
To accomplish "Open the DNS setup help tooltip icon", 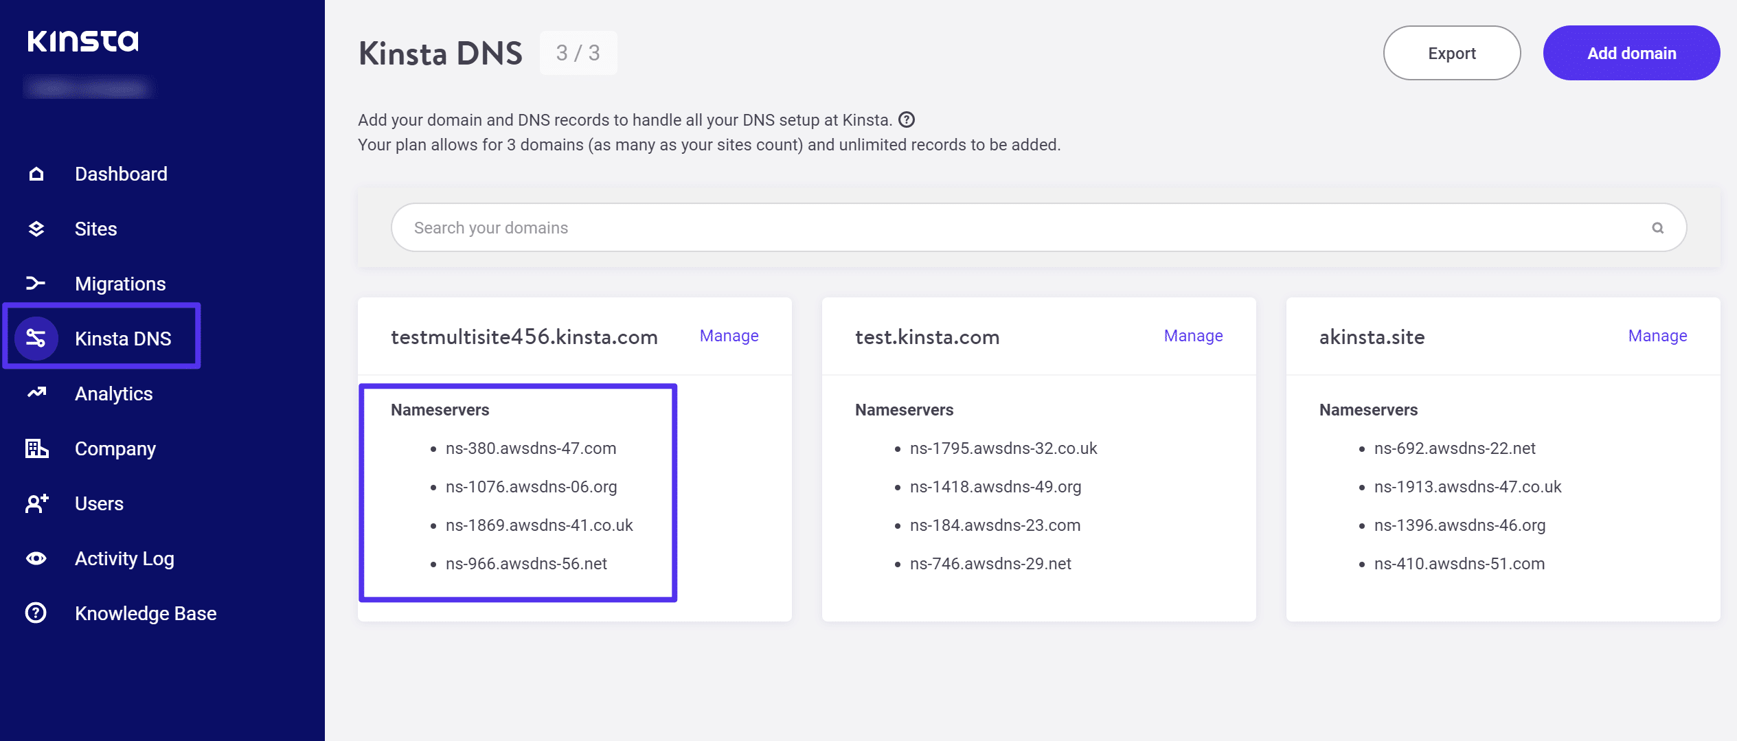I will click(908, 119).
